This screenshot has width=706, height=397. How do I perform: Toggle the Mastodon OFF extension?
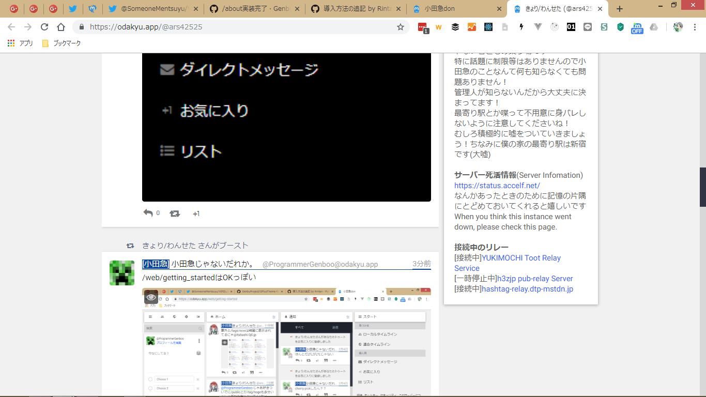pyautogui.click(x=637, y=27)
